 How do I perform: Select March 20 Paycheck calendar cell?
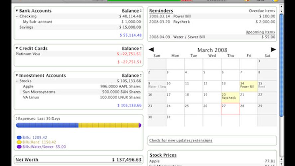pos(230,97)
